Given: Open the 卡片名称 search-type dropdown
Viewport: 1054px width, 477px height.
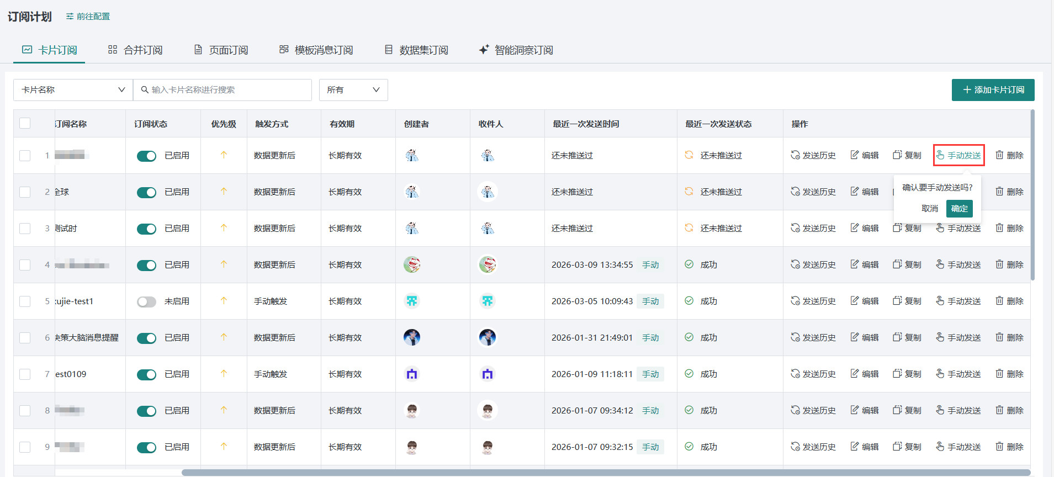Looking at the screenshot, I should pyautogui.click(x=73, y=89).
